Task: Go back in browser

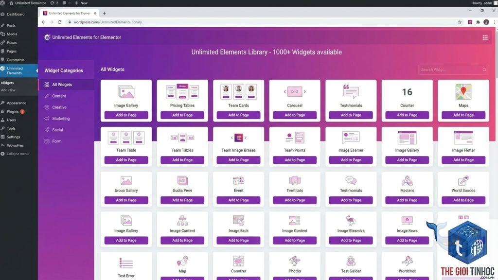Action: pyautogui.click(x=43, y=22)
